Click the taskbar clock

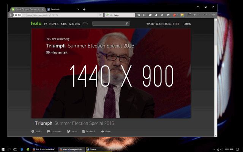(229, 149)
